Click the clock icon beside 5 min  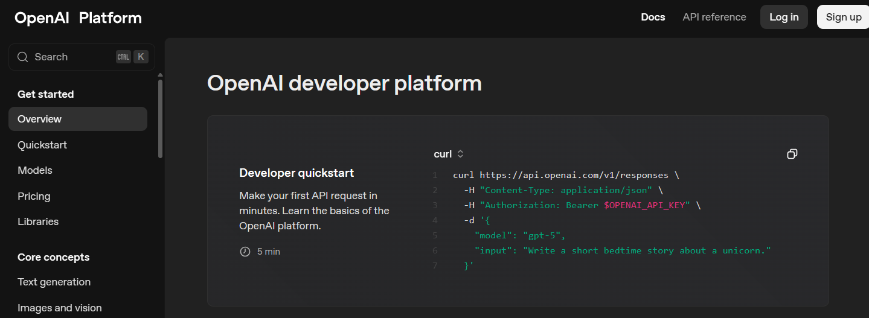coord(245,252)
